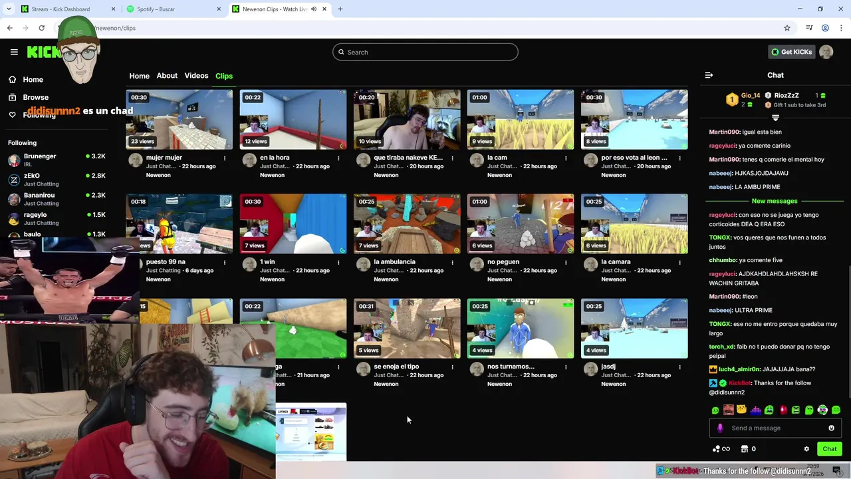Open rageylo channel in Following list
851x479 pixels.
57,218
